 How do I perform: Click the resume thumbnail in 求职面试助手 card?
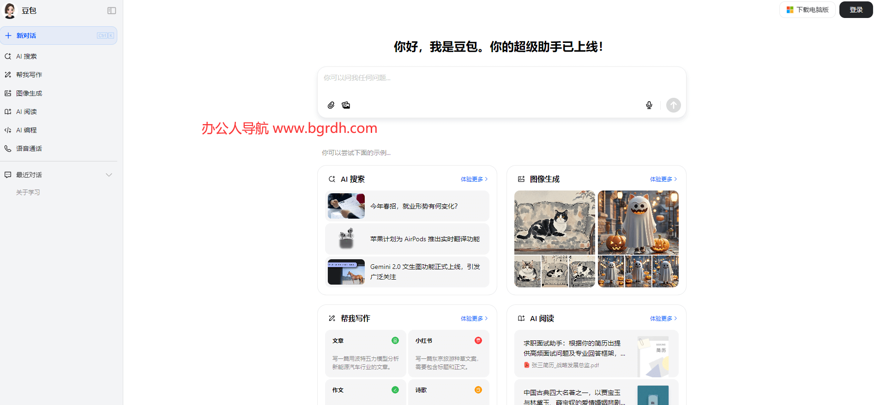(653, 357)
